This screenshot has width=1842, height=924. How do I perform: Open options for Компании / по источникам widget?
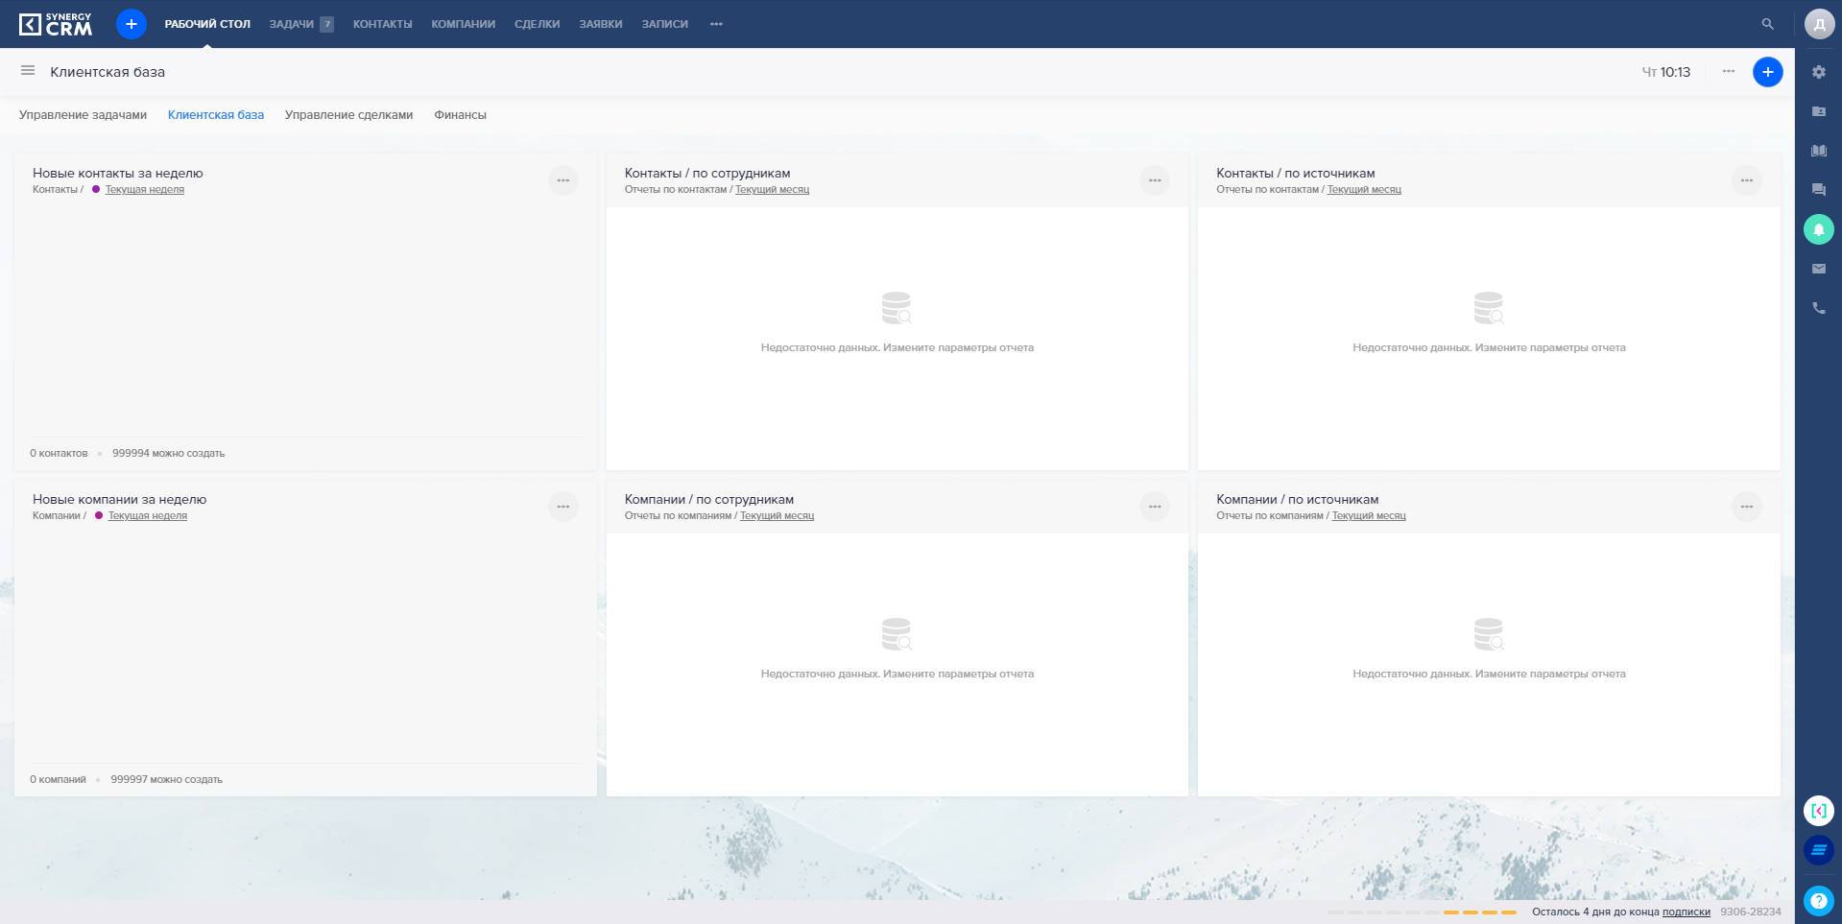(x=1747, y=507)
